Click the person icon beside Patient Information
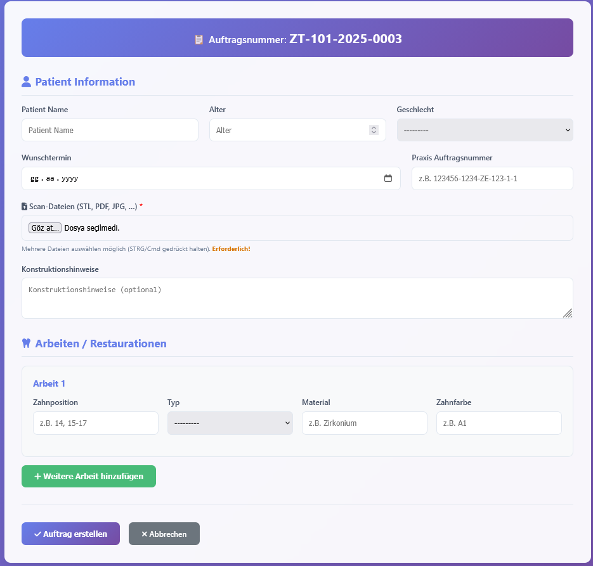Viewport: 593px width, 566px height. coord(26,82)
